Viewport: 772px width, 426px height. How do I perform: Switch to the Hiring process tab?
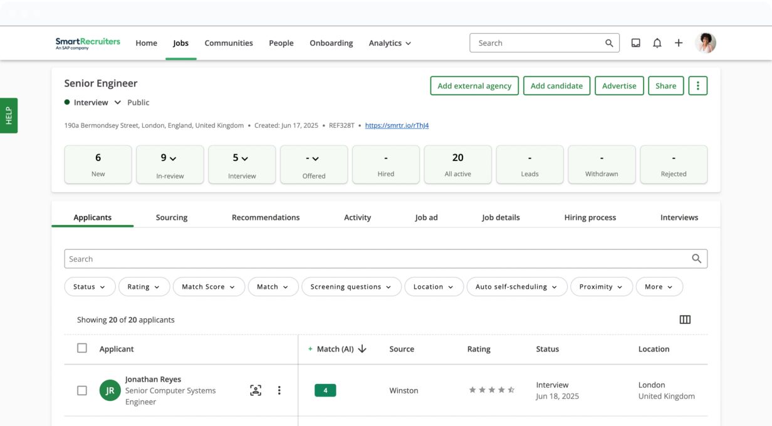point(590,217)
